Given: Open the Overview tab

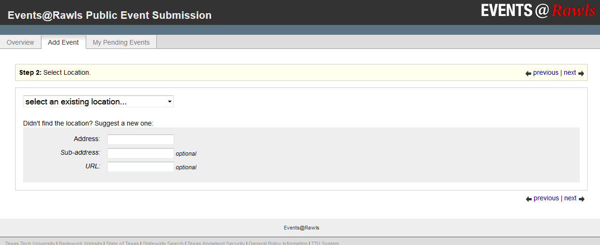Looking at the screenshot, I should [20, 42].
